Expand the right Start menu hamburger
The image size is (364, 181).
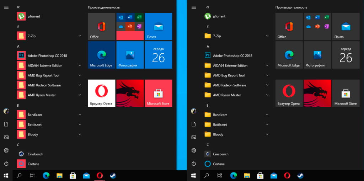(x=194, y=7)
